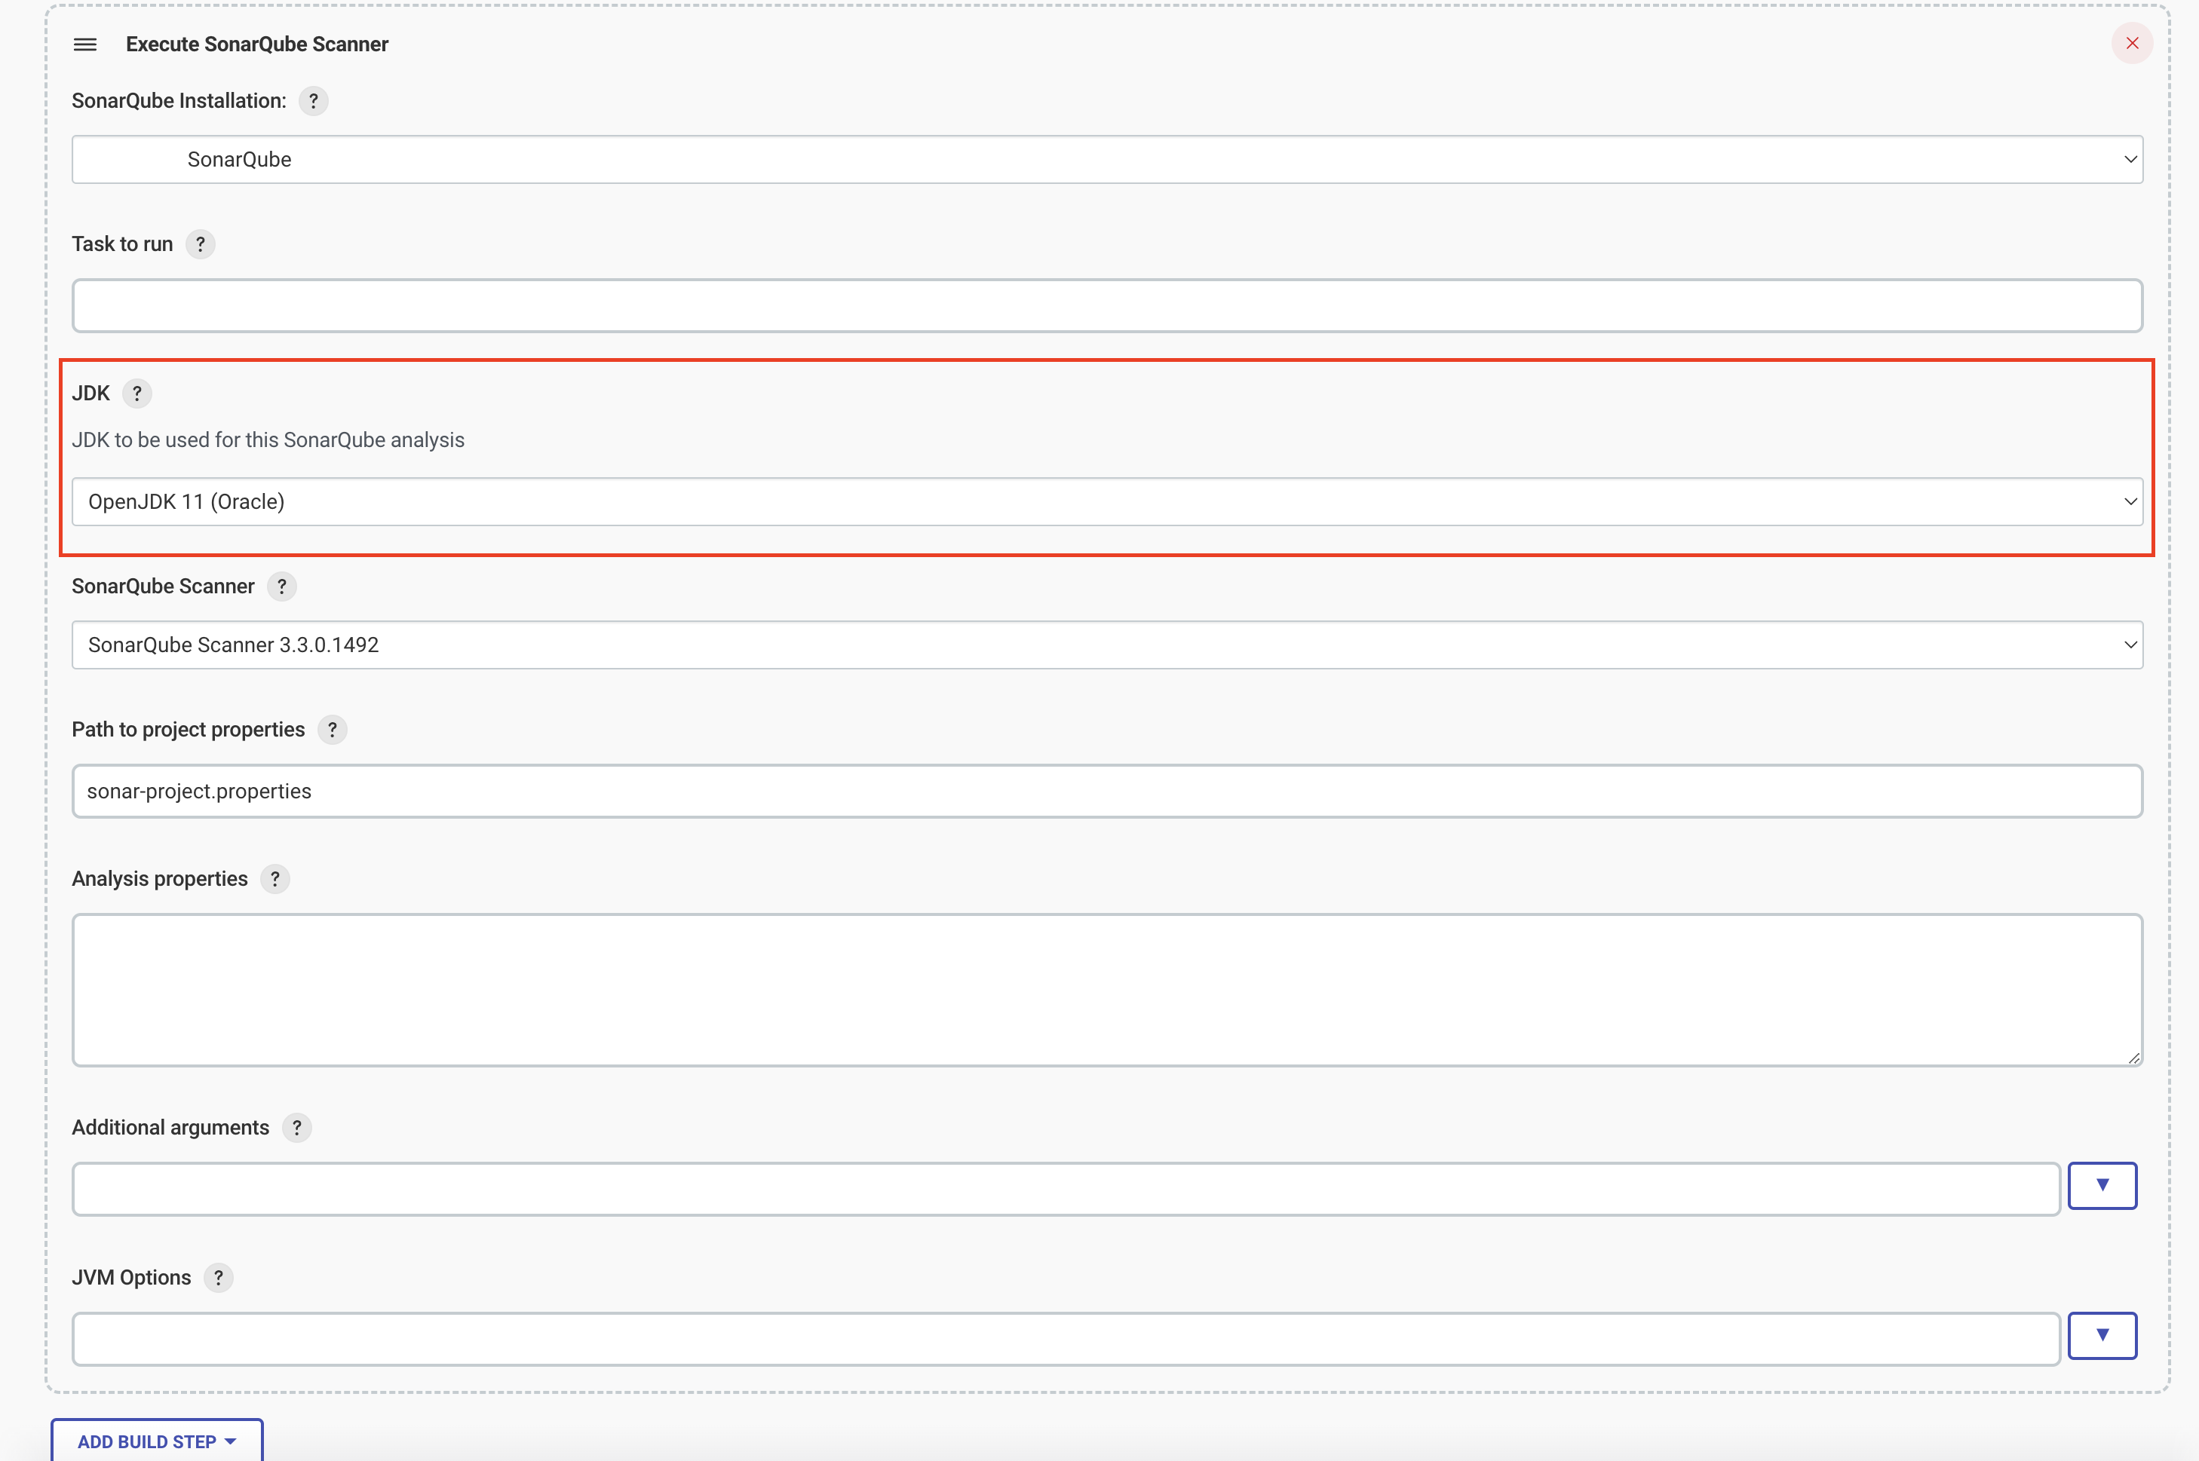Click the Add Build Step button
The height and width of the screenshot is (1461, 2199).
(x=157, y=1441)
